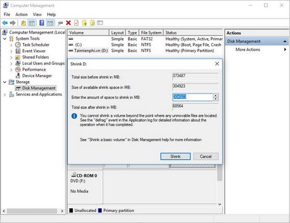Viewport: 290px width, 223px height.
Task: Select Local Users and Groups node
Action: coord(43,63)
